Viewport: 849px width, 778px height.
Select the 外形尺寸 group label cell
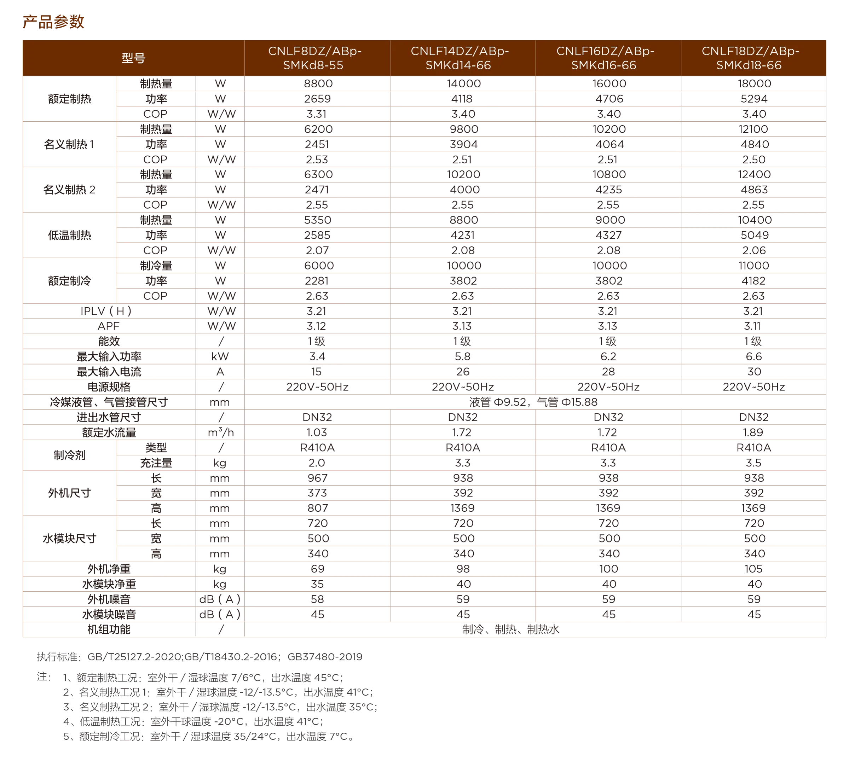tap(70, 493)
